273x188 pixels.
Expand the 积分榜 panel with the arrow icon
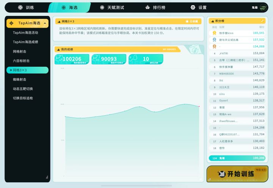pos(262,21)
